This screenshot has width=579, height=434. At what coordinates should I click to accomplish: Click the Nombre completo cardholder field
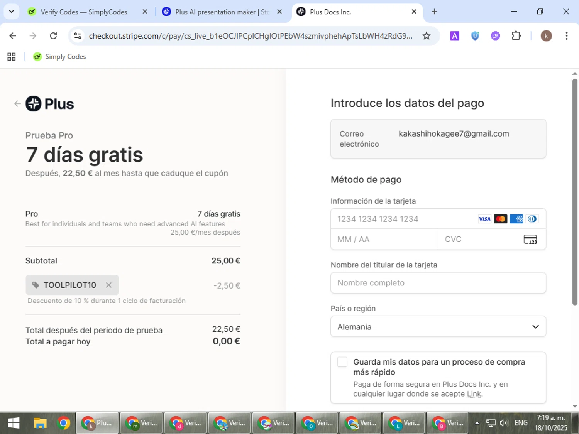[438, 283]
